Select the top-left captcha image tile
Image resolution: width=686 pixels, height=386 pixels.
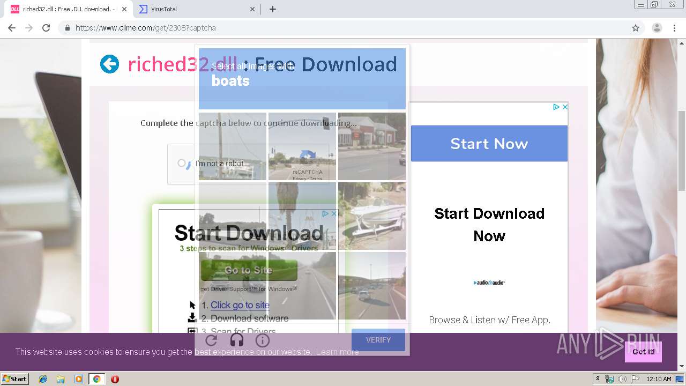(233, 146)
